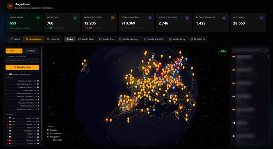Image resolution: width=273 pixels, height=149 pixels.
Task: Click the Mismo ISP legend entry
Action: point(55,140)
